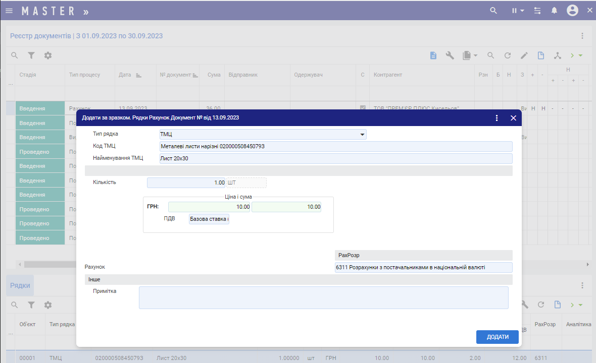Click the wrench tool icon in the registry toolbar
Image resolution: width=596 pixels, height=363 pixels.
[x=450, y=55]
